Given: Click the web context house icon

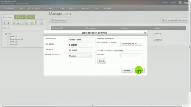Looking at the screenshot, I should point(6,34).
